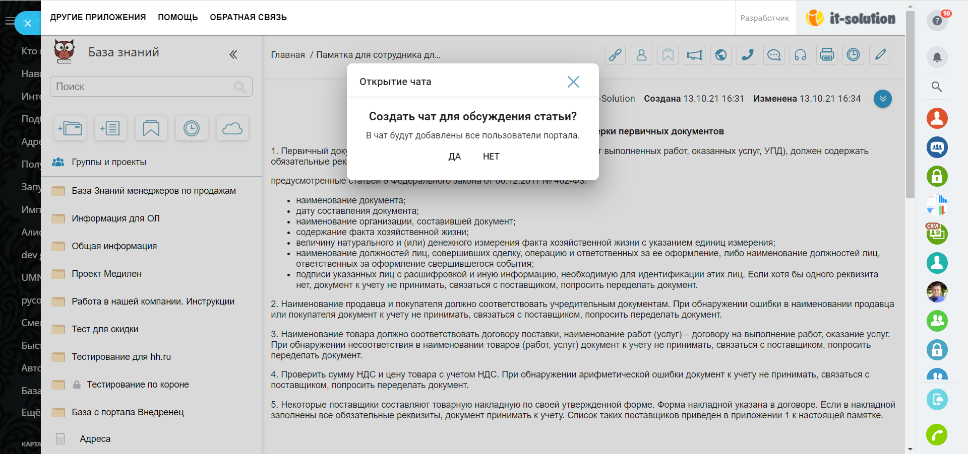Open the user access icon in toolbar
This screenshot has width=968, height=454.
(641, 55)
